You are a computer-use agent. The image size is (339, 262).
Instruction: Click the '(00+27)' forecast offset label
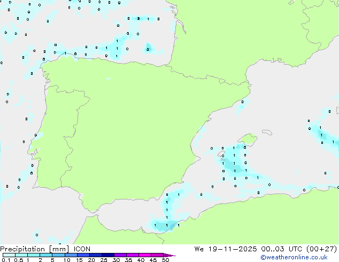pyautogui.click(x=322, y=249)
